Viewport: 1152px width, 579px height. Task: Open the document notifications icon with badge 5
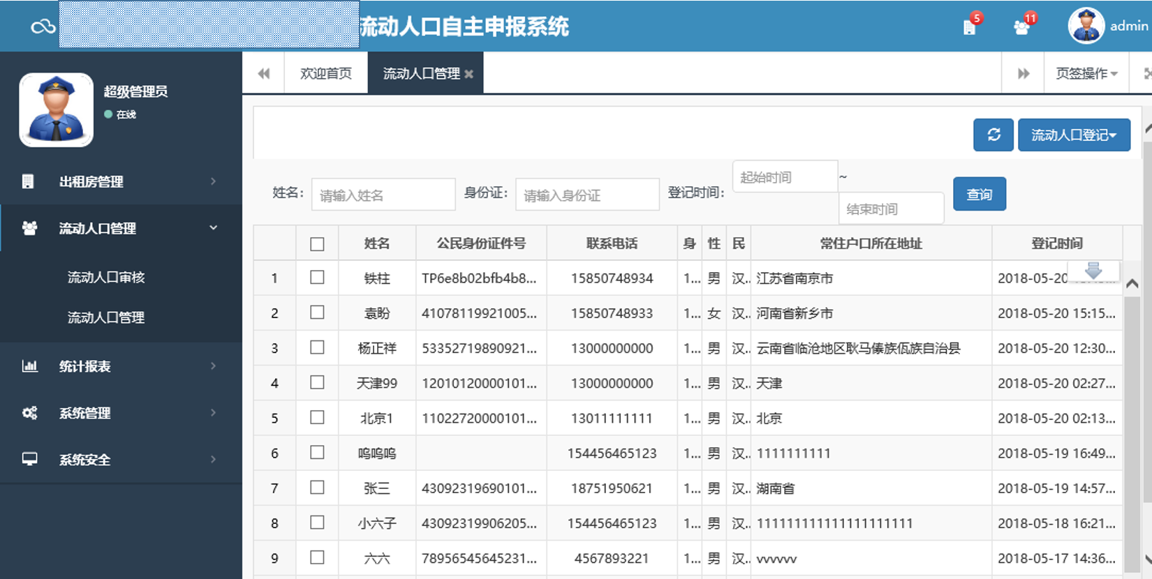970,27
